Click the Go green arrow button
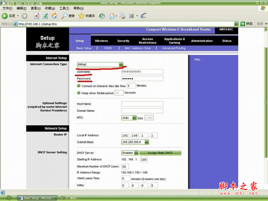 [x=243, y=24]
